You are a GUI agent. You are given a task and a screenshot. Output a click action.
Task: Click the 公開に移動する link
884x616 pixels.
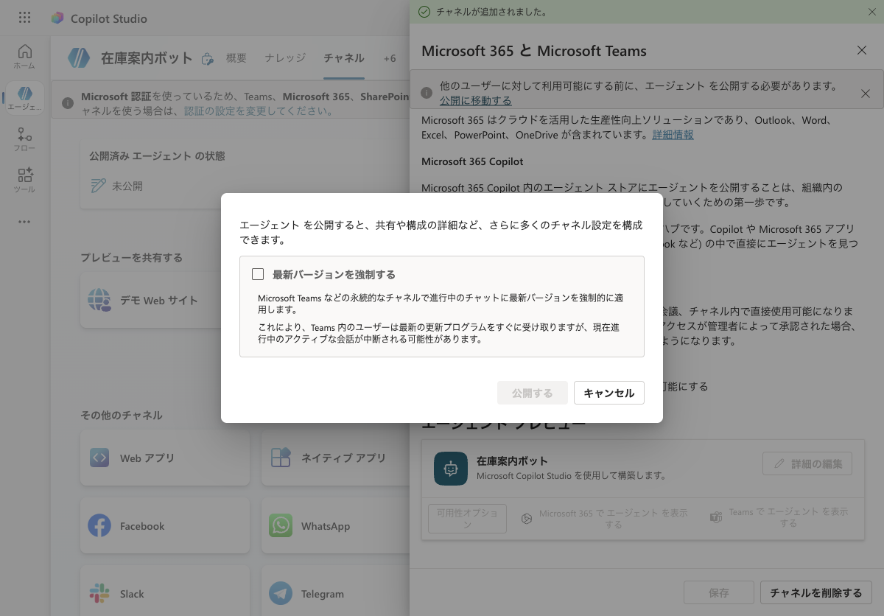point(476,100)
